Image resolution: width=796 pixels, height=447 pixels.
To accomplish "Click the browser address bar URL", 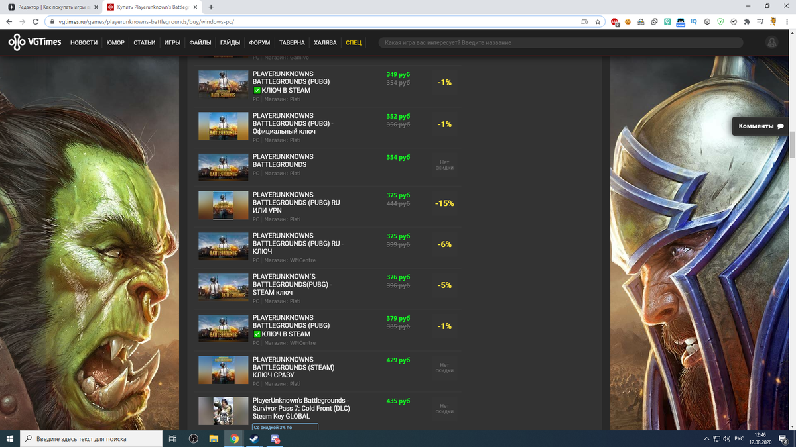I will [x=146, y=21].
